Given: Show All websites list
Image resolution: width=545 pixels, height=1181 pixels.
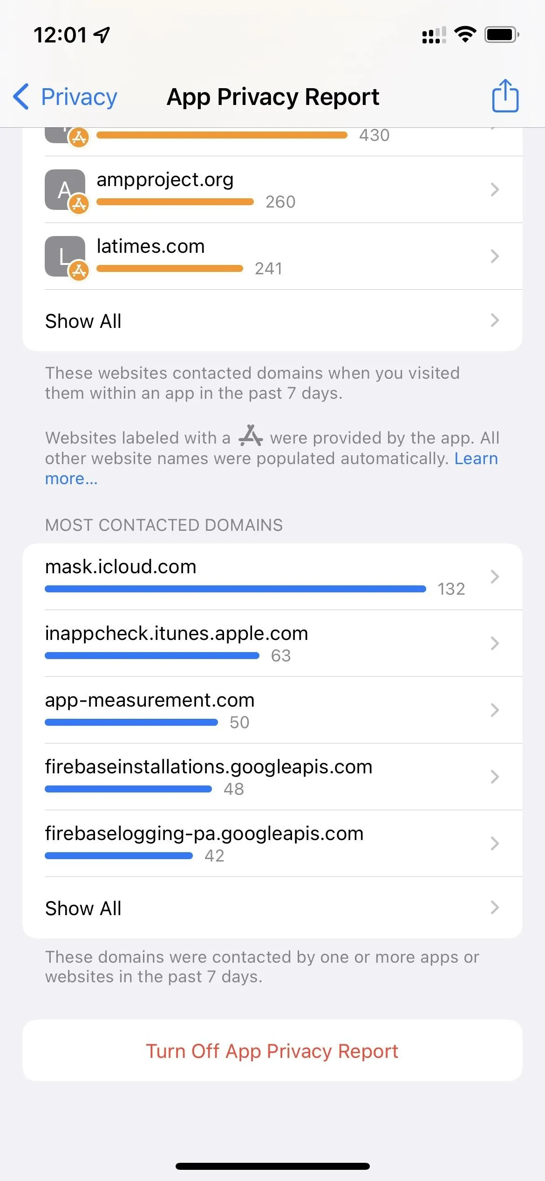Looking at the screenshot, I should [x=272, y=320].
